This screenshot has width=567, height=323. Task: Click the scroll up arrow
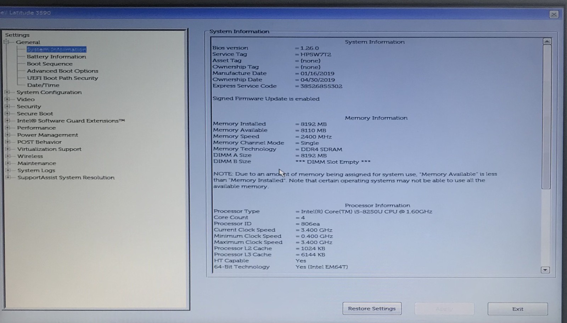(547, 41)
